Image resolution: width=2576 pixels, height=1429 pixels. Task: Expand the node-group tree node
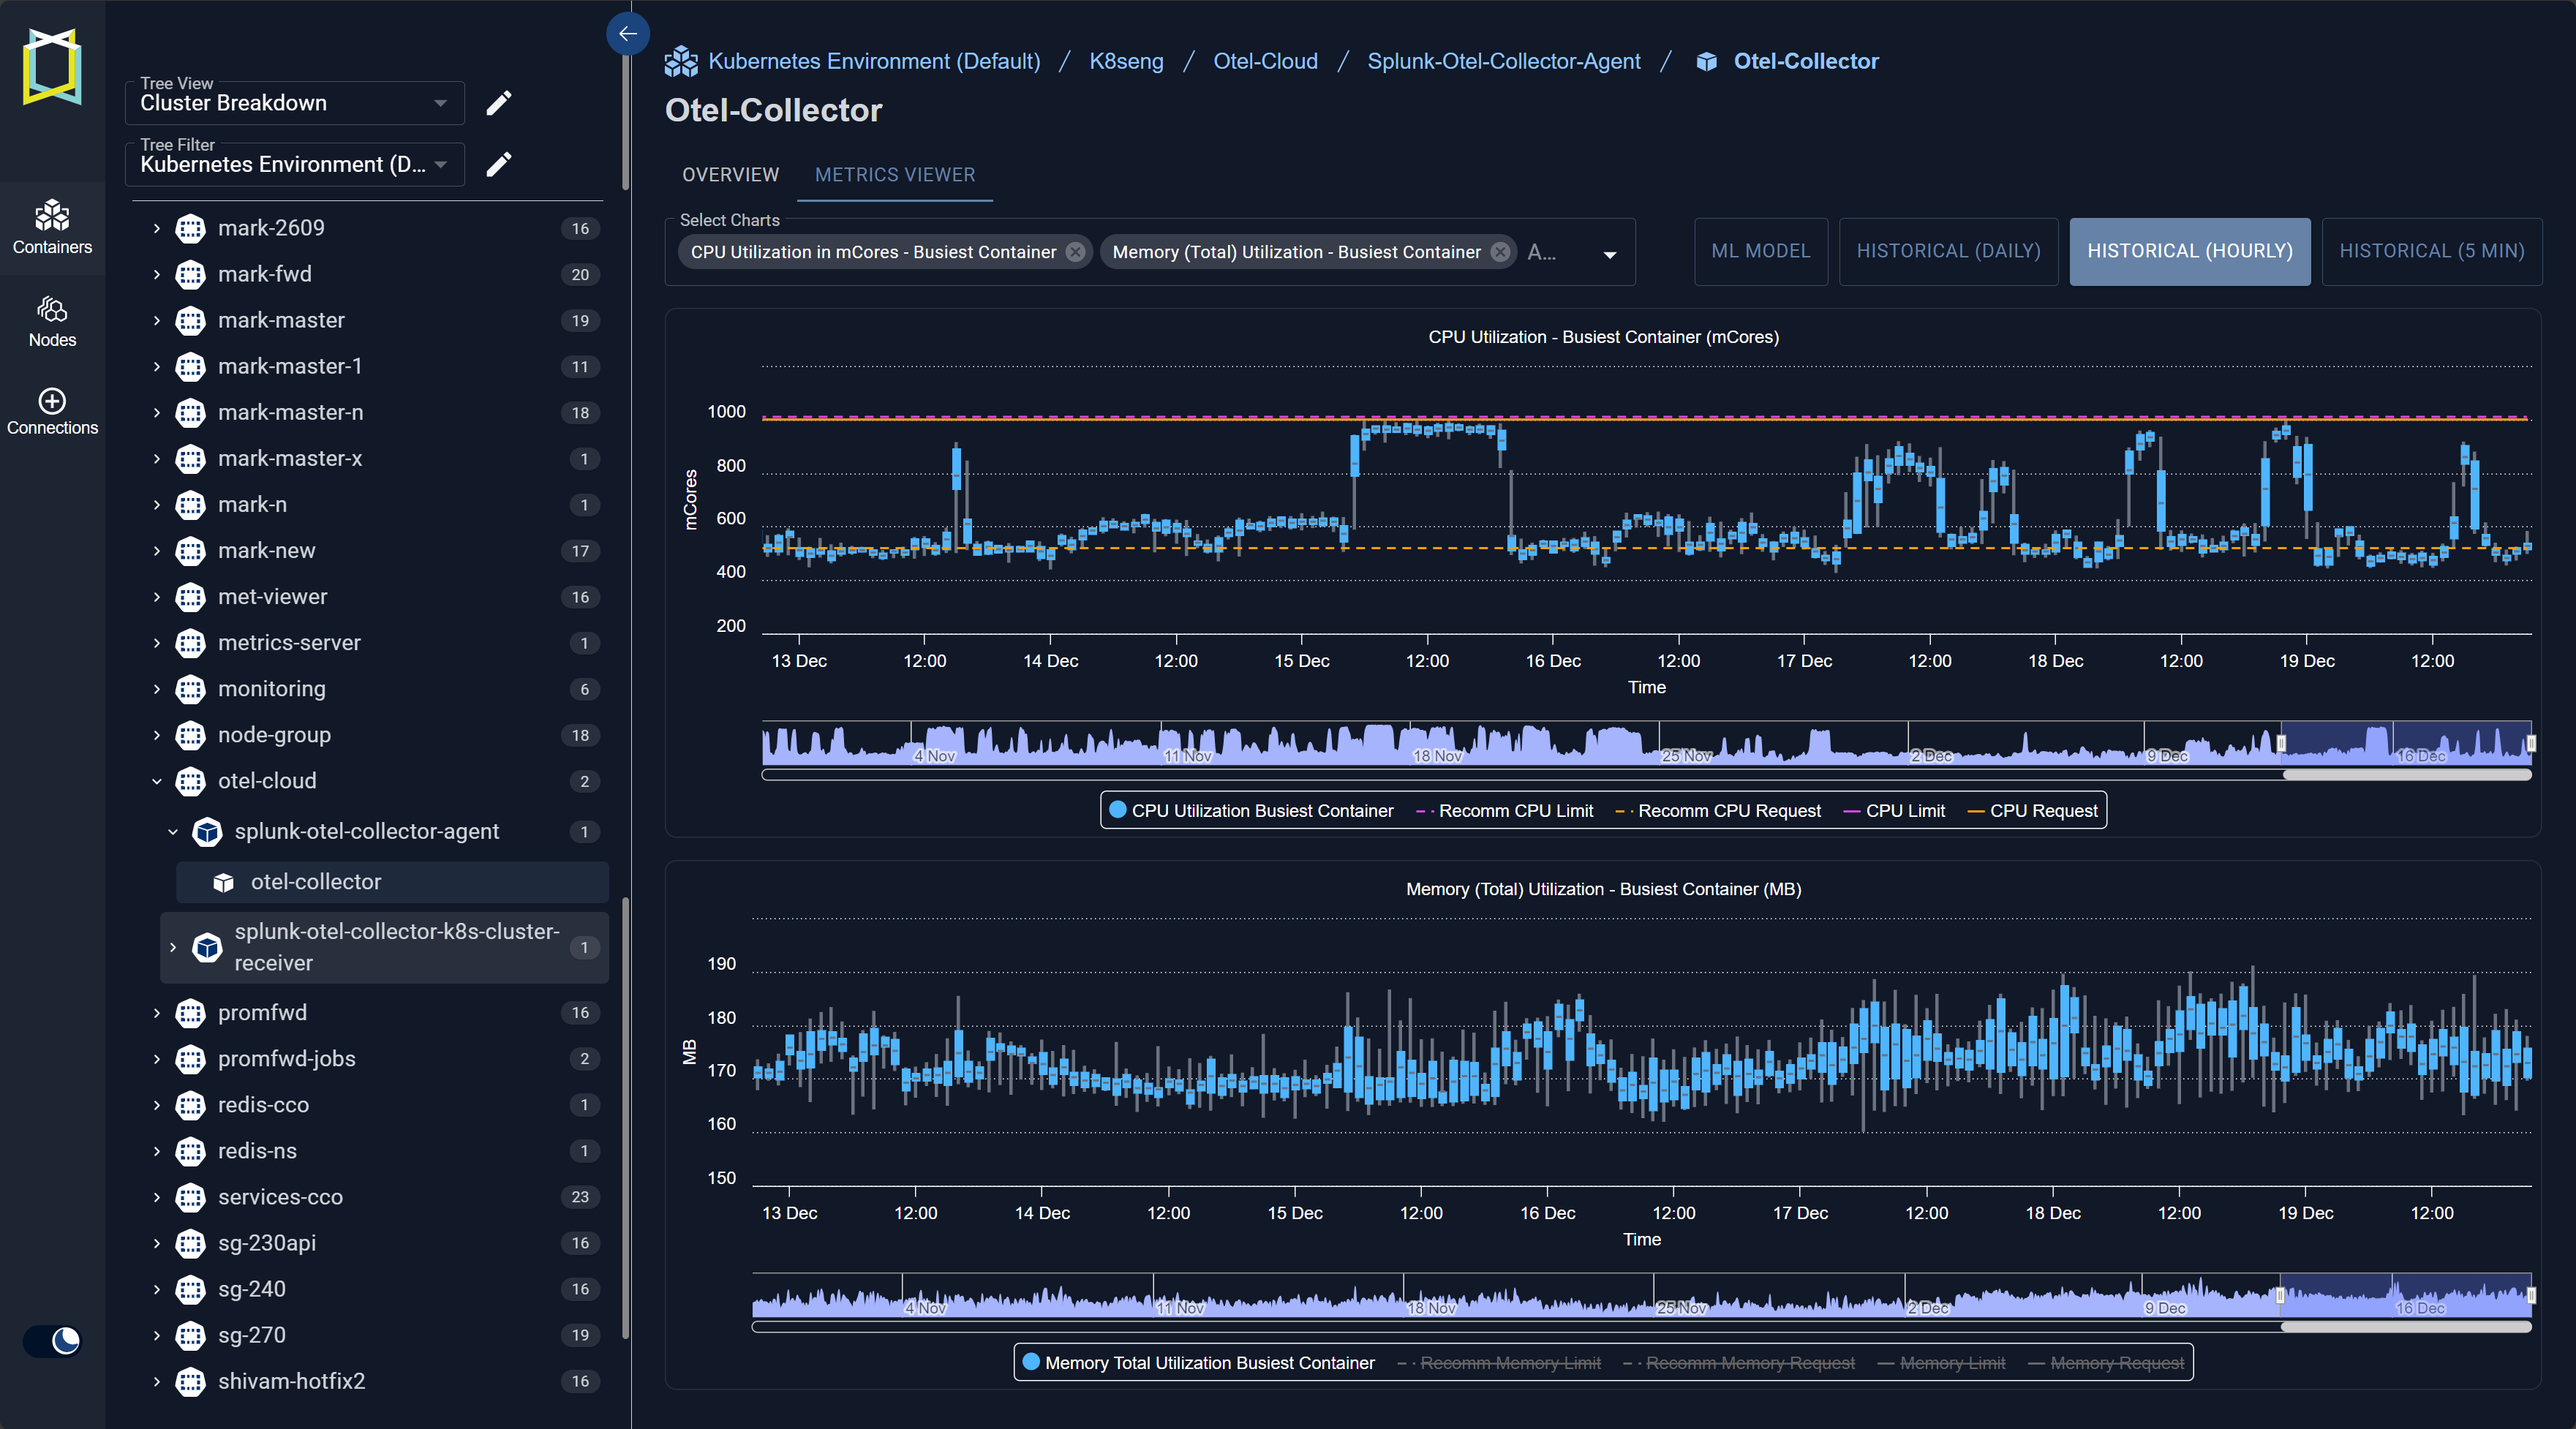click(157, 735)
